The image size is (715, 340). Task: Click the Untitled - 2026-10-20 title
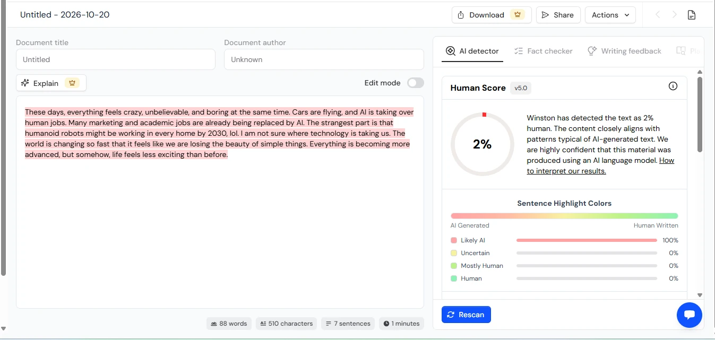pos(65,15)
